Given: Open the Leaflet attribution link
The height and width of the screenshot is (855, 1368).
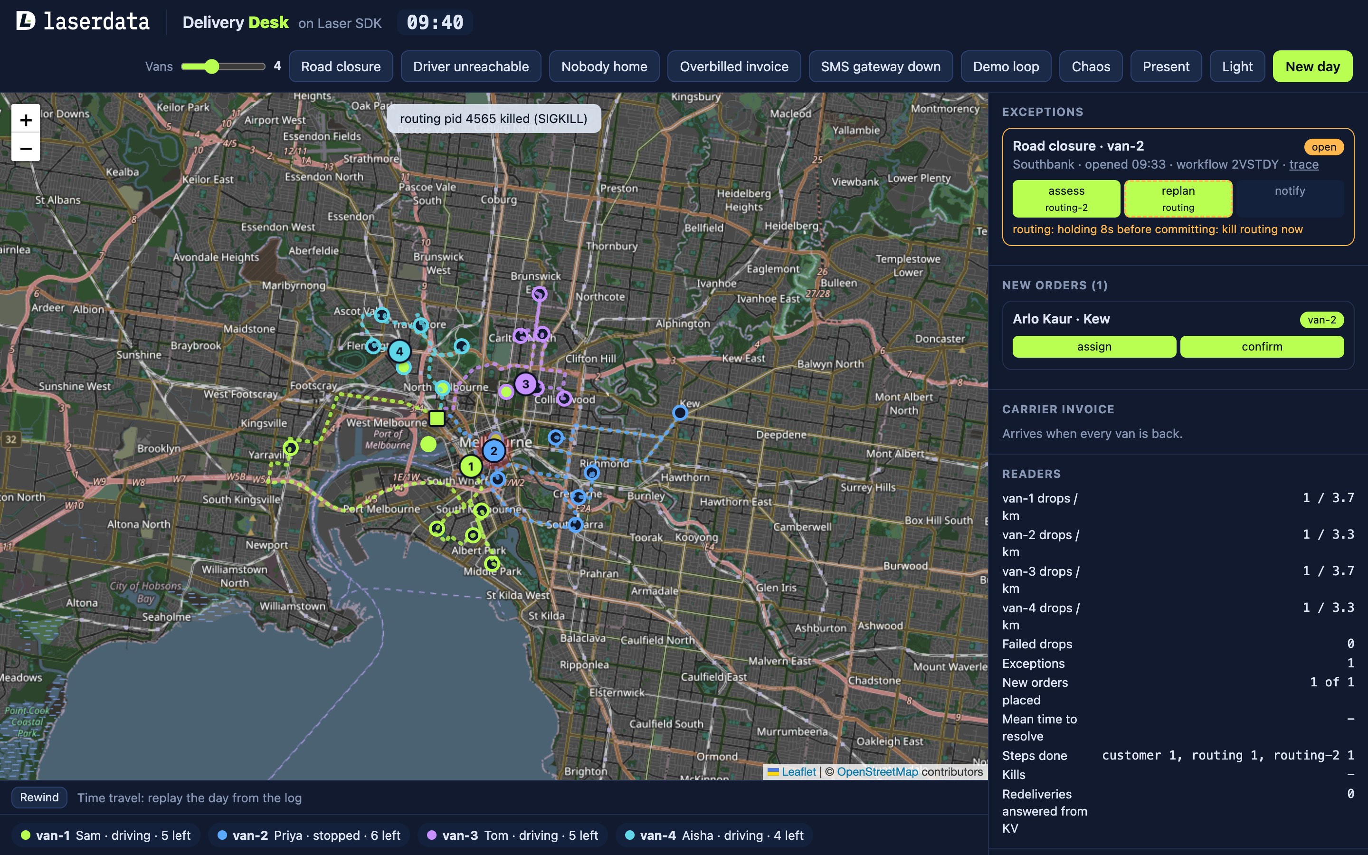Looking at the screenshot, I should coord(791,772).
